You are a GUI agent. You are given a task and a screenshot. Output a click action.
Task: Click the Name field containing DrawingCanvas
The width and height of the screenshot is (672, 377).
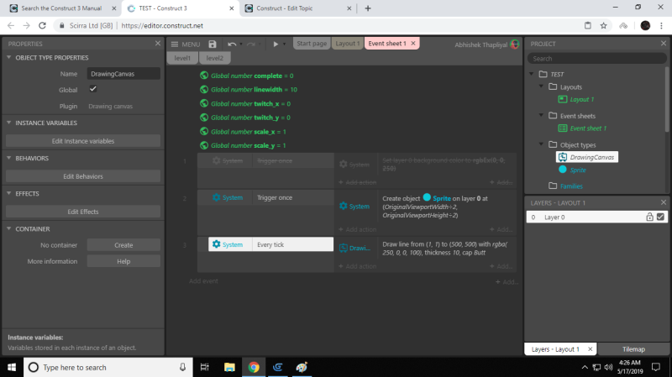click(x=123, y=74)
